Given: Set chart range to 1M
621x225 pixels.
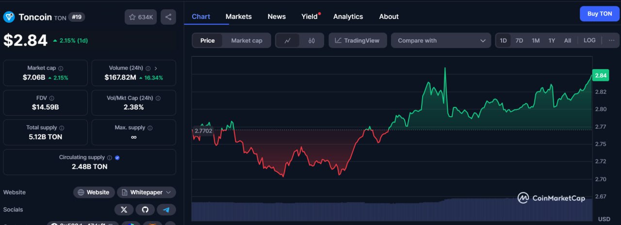Looking at the screenshot, I should (536, 41).
